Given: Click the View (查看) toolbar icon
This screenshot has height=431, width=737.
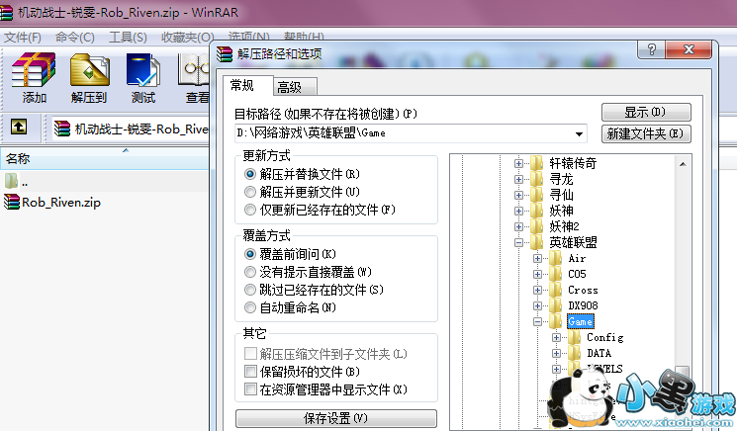Looking at the screenshot, I should click(194, 78).
